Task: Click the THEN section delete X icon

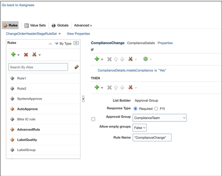Action: click(x=109, y=87)
